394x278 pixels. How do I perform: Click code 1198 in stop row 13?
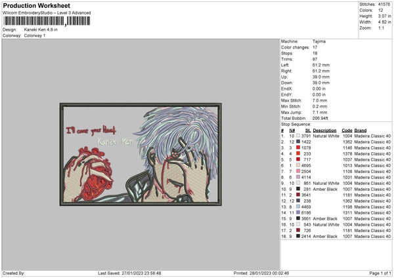click(x=347, y=207)
